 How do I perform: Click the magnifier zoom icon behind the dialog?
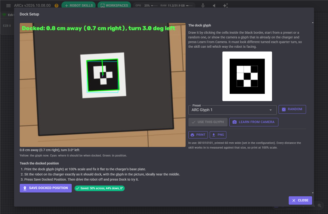tap(319, 206)
